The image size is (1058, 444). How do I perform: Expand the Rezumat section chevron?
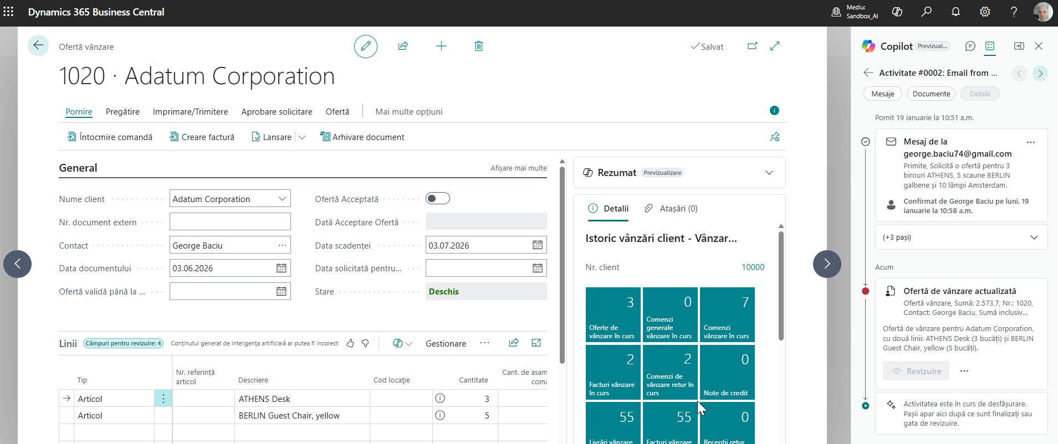pos(769,173)
